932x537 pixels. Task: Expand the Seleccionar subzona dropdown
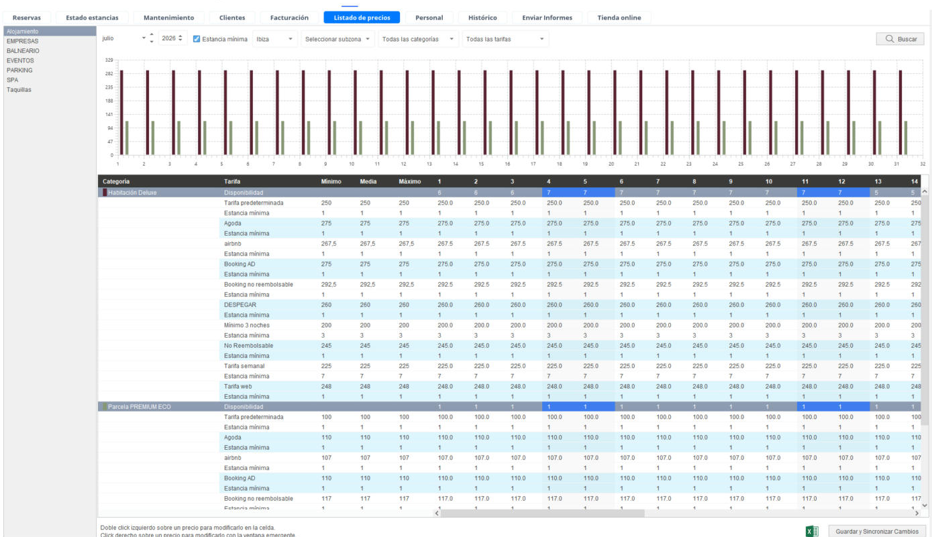[338, 39]
